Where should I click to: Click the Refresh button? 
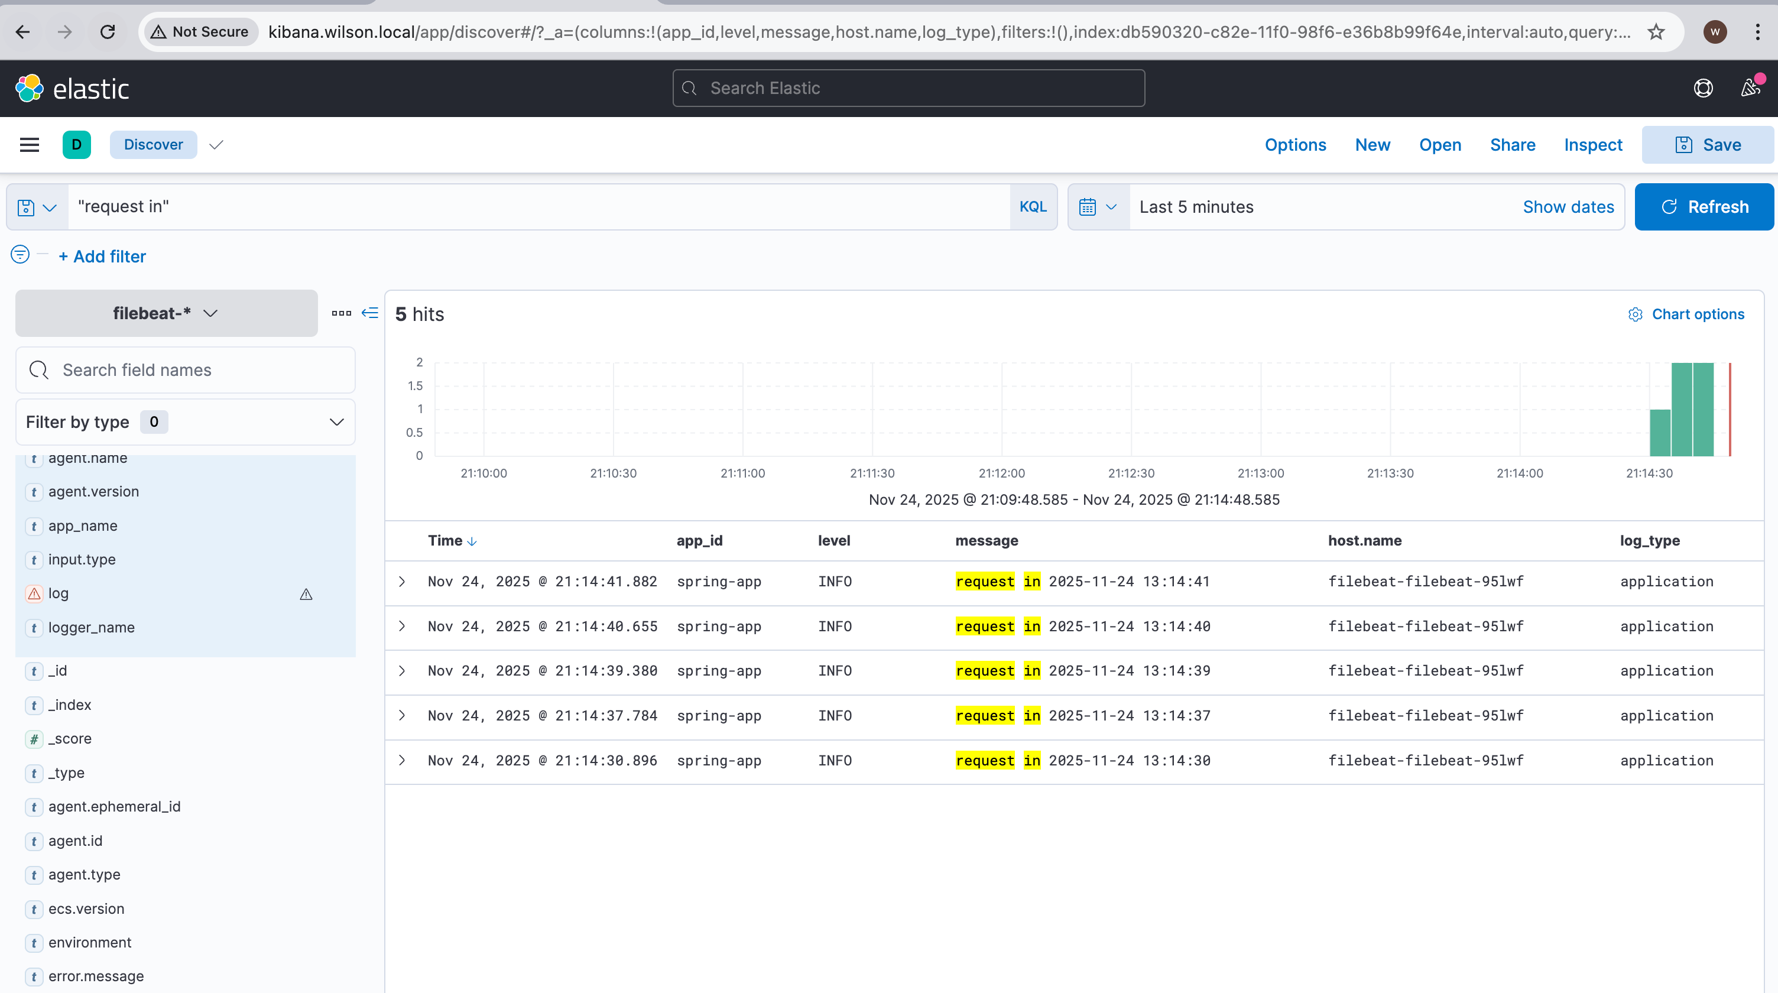click(x=1704, y=207)
